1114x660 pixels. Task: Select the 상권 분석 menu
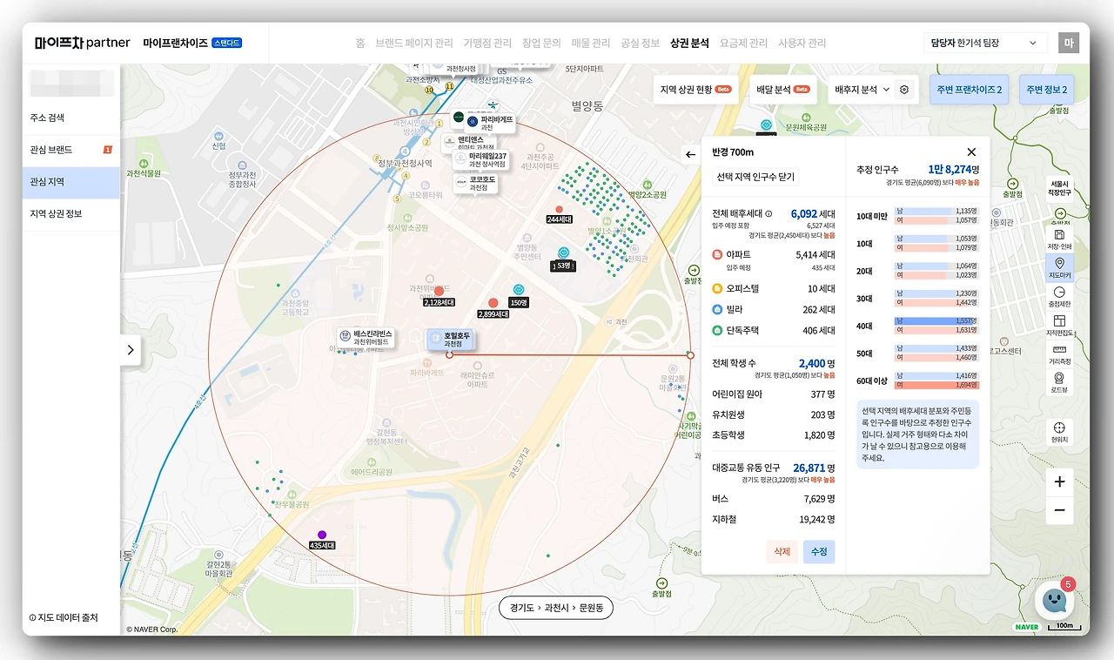pyautogui.click(x=690, y=43)
